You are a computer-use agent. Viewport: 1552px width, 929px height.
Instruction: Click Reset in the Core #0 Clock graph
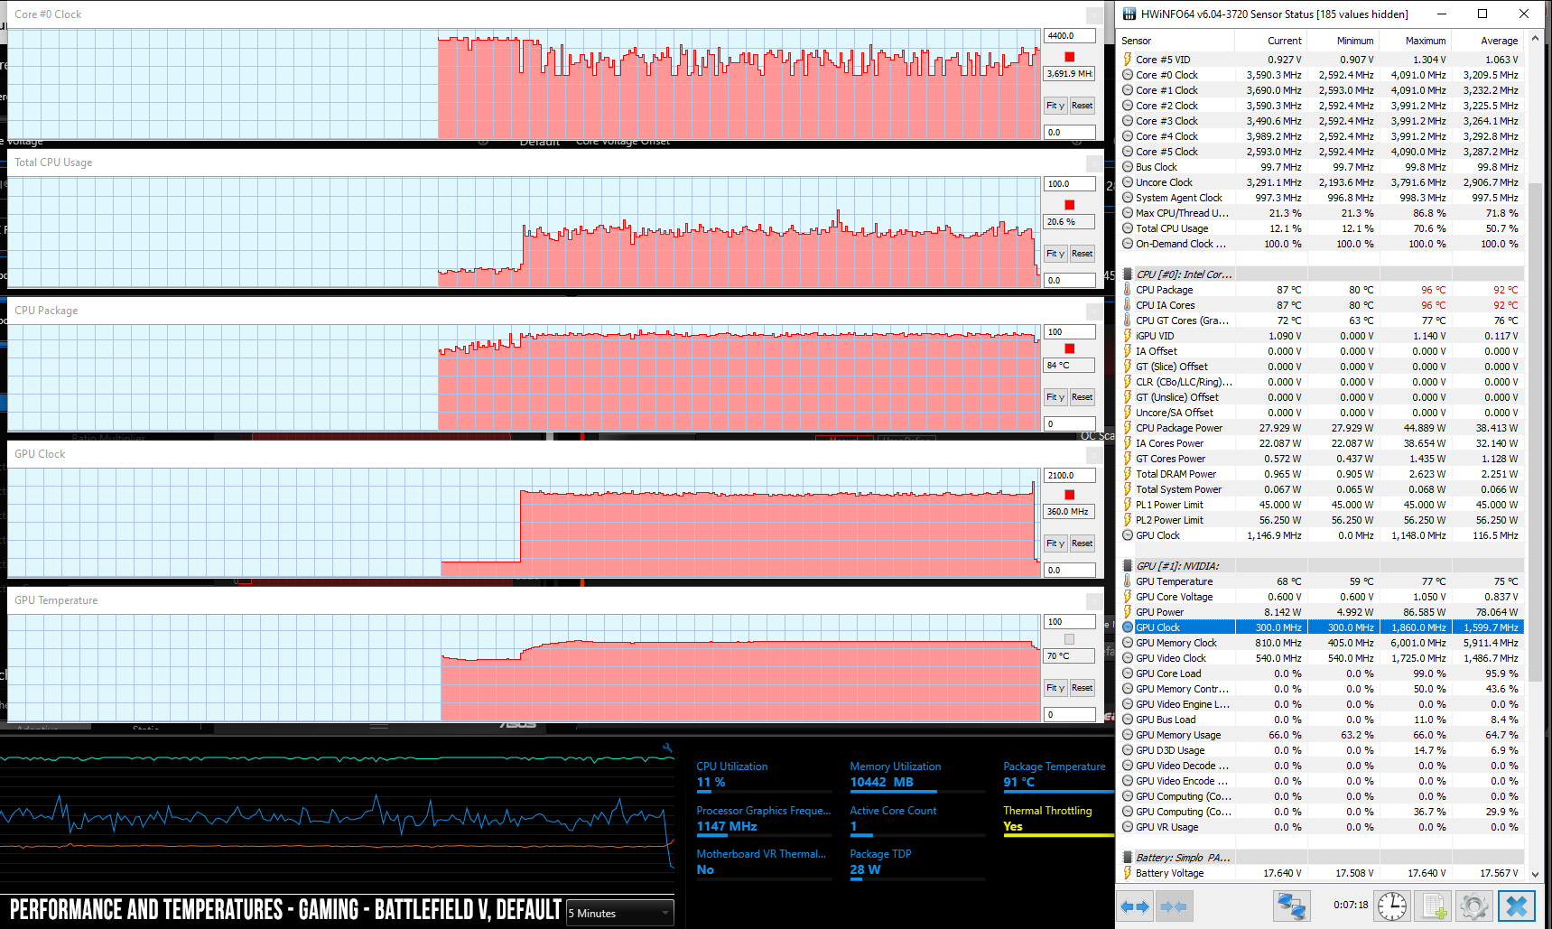(x=1082, y=106)
